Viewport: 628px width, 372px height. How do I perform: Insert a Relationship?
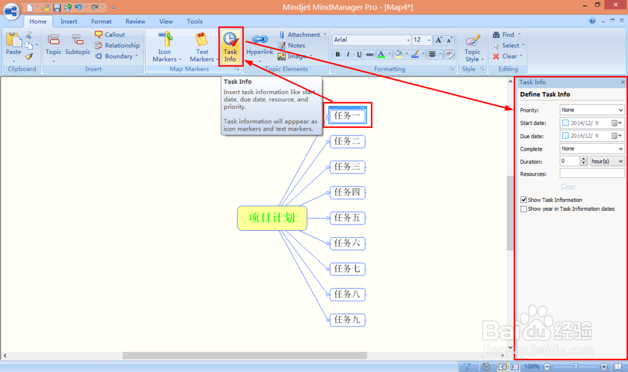point(117,45)
